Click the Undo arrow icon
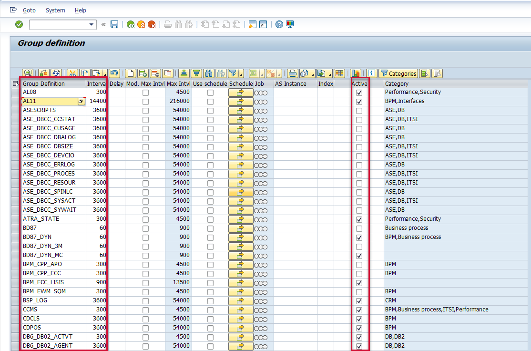531x351 pixels. pos(114,73)
